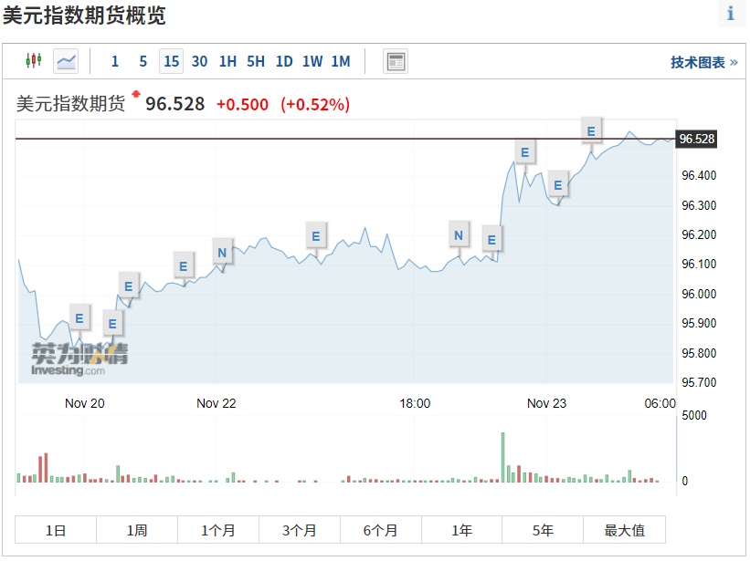The width and height of the screenshot is (750, 561).
Task: Switch to candlestick chart type
Action: [x=34, y=61]
